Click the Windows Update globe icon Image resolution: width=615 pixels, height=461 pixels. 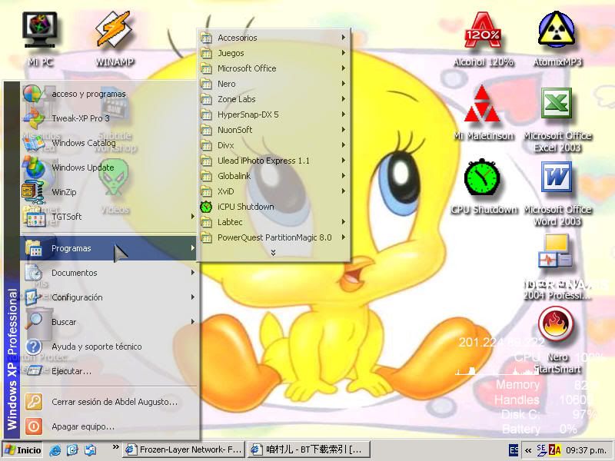34,167
